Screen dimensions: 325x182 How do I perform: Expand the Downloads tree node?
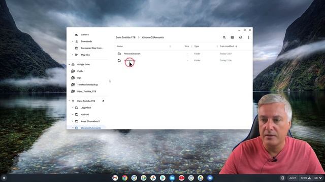coord(73,41)
